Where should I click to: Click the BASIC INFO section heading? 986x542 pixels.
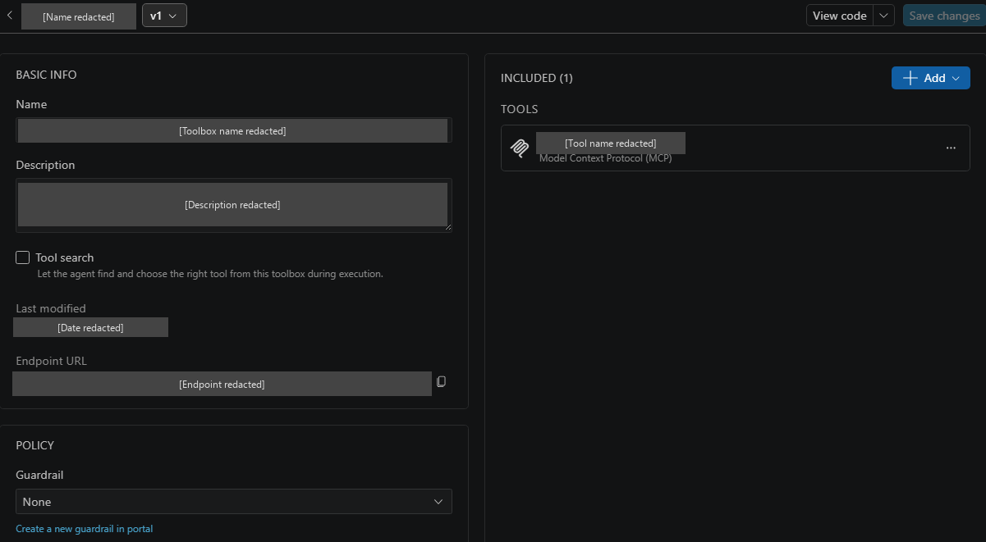click(46, 75)
